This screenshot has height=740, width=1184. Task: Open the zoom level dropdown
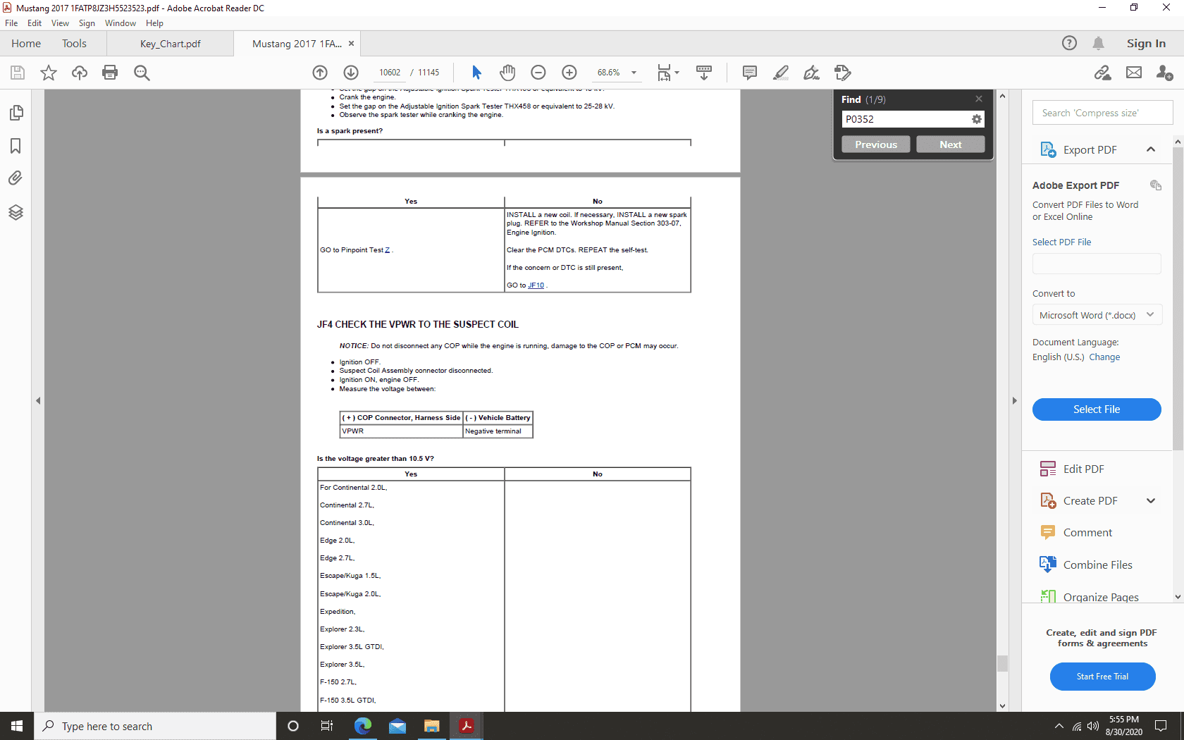[634, 73]
